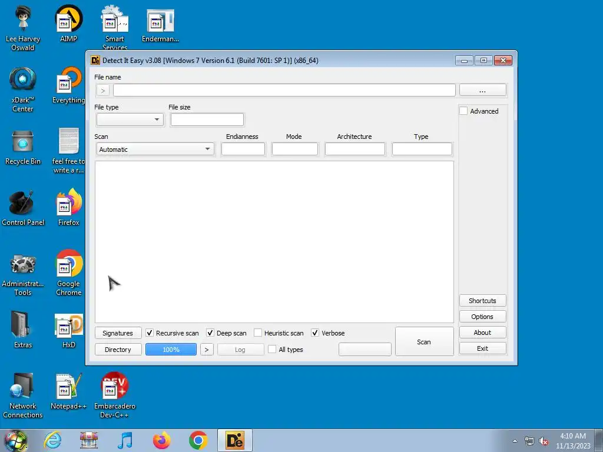Select the AIMP desktop shortcut
This screenshot has width=603, height=452.
coord(68,24)
